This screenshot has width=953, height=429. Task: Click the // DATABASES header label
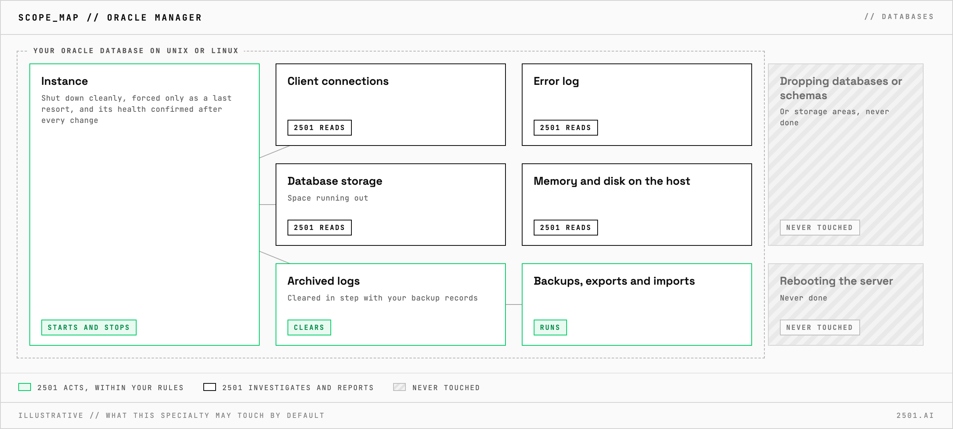[899, 17]
